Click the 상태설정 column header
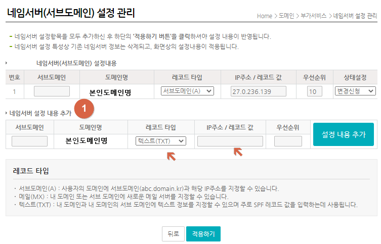 (355, 77)
